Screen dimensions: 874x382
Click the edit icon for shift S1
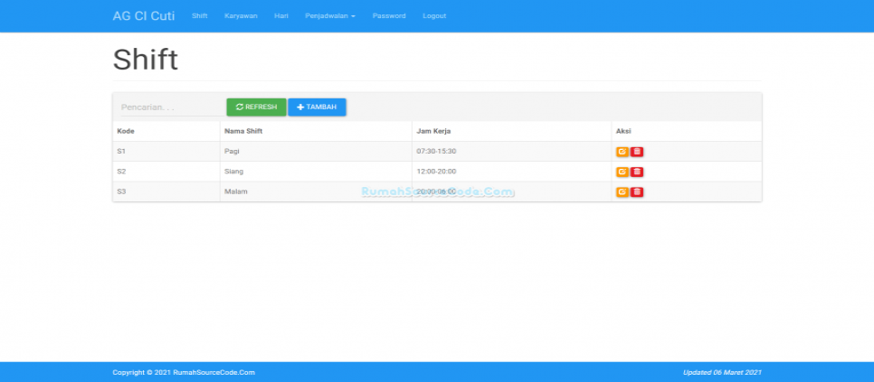pos(622,152)
